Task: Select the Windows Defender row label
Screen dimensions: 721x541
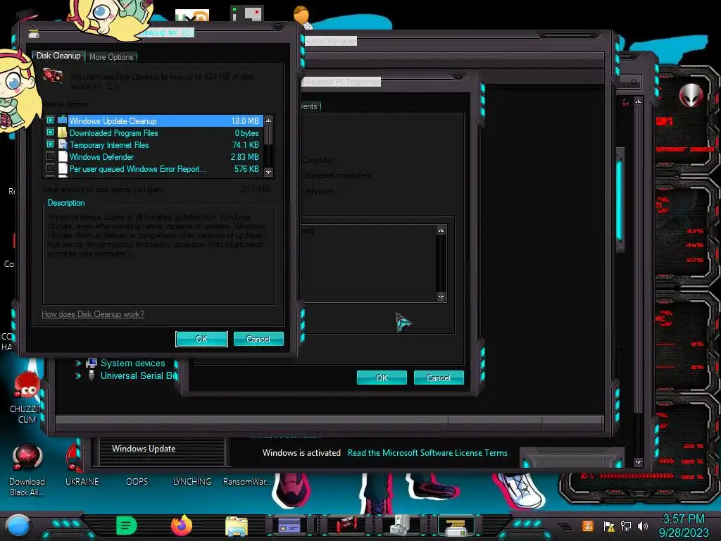Action: 101,157
